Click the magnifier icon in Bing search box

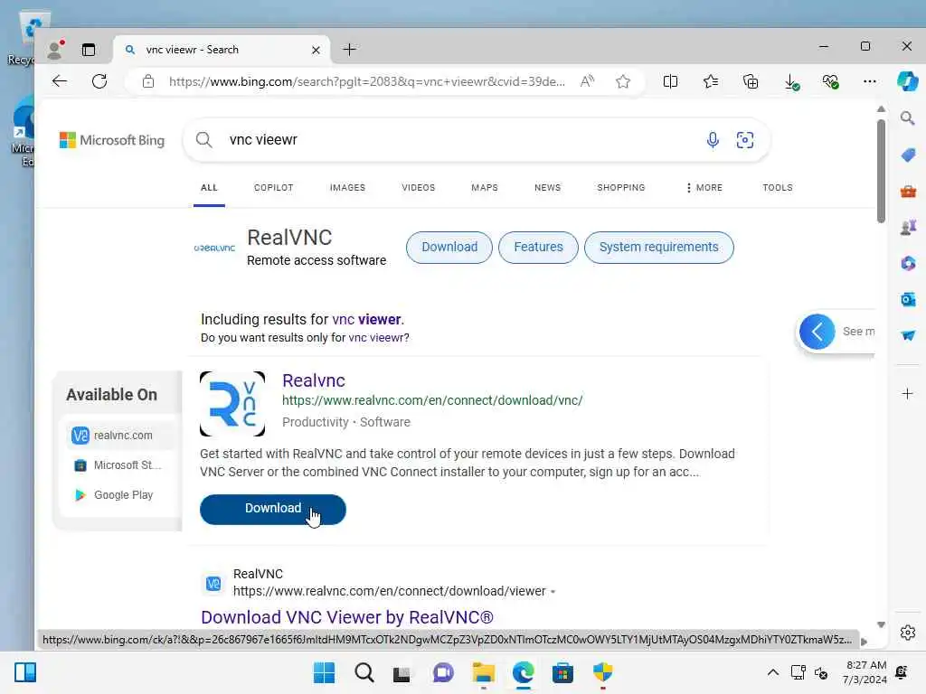point(203,140)
